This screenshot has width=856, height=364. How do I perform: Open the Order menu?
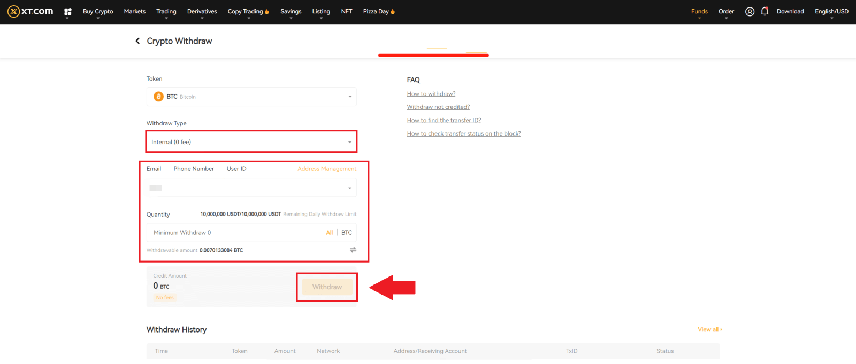tap(726, 11)
